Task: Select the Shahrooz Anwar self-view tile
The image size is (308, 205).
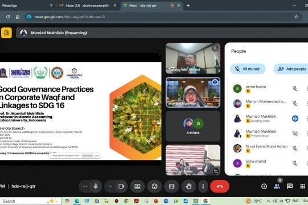Action: click(193, 160)
